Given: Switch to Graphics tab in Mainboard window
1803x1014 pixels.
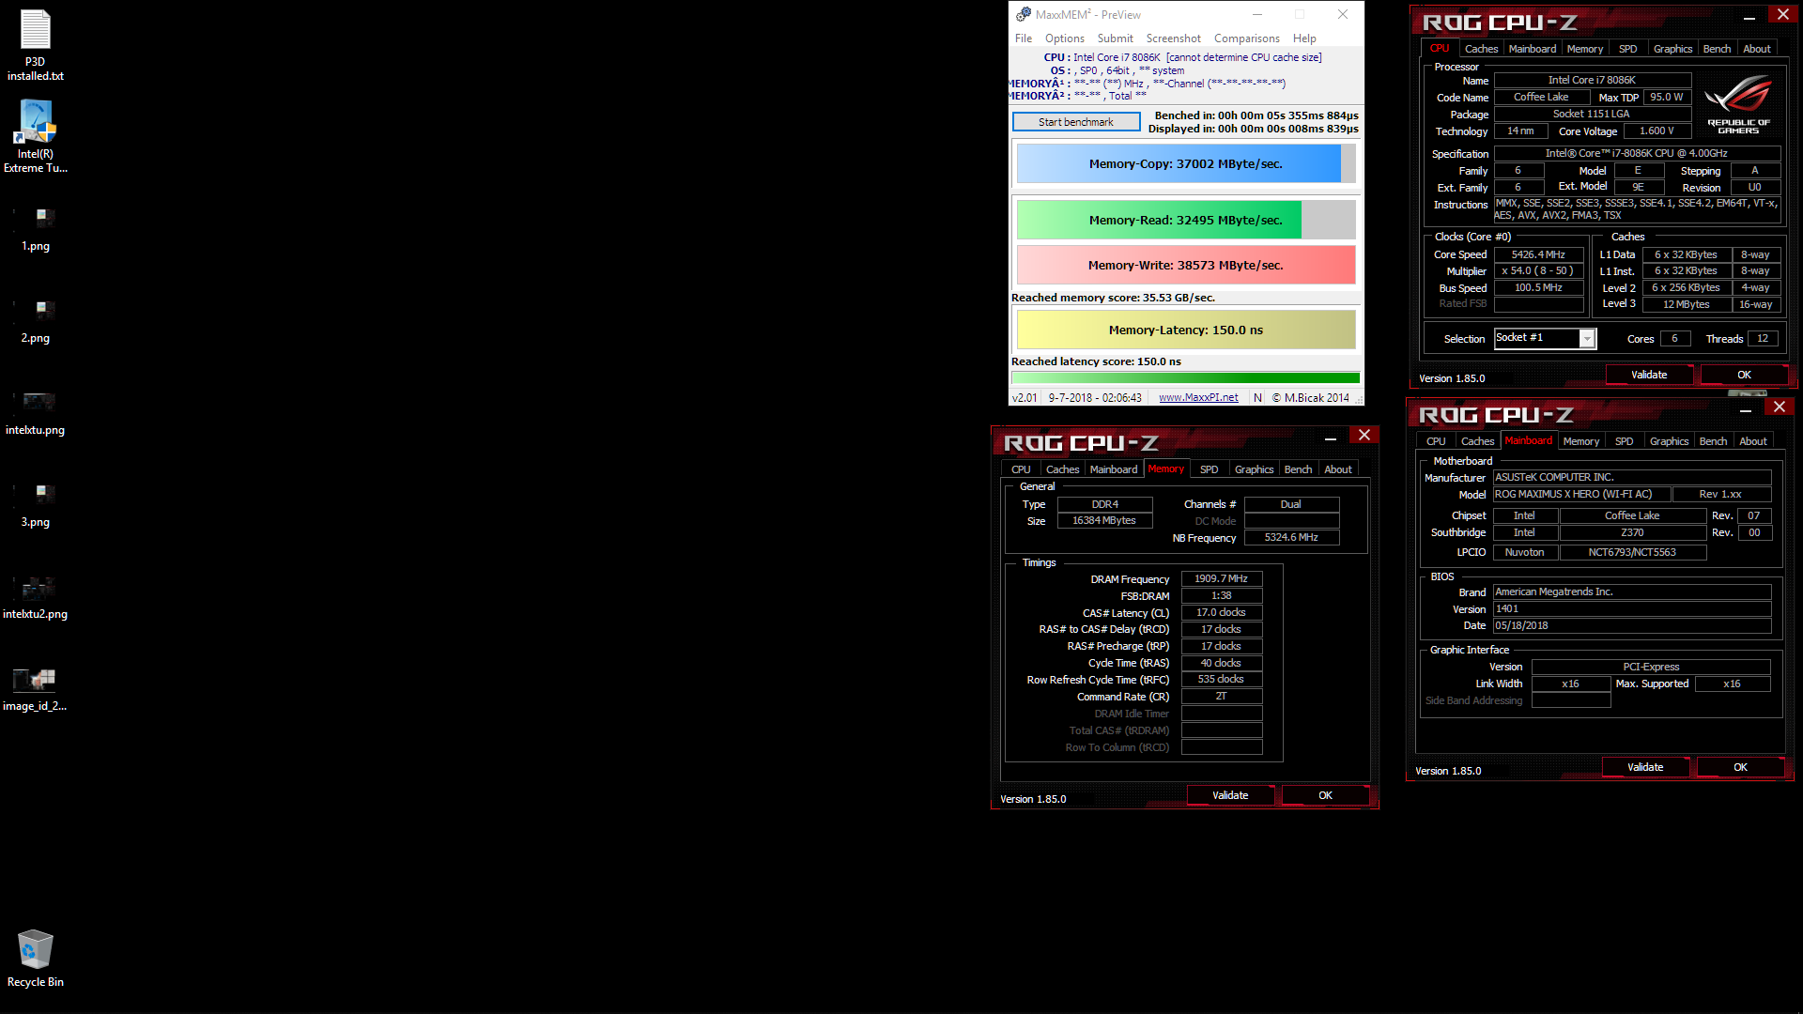Looking at the screenshot, I should click(1669, 441).
